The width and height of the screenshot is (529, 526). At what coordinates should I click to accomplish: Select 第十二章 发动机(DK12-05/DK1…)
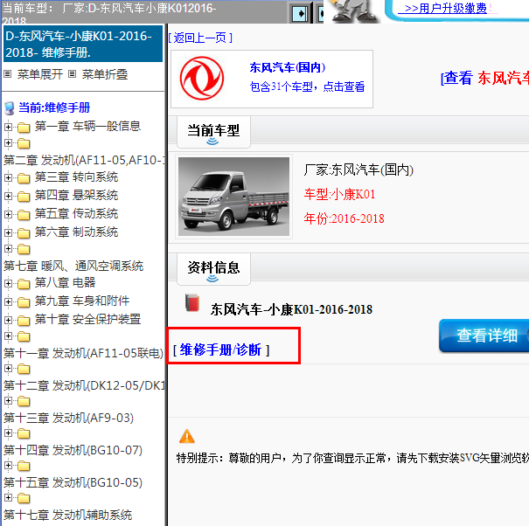coord(84,385)
